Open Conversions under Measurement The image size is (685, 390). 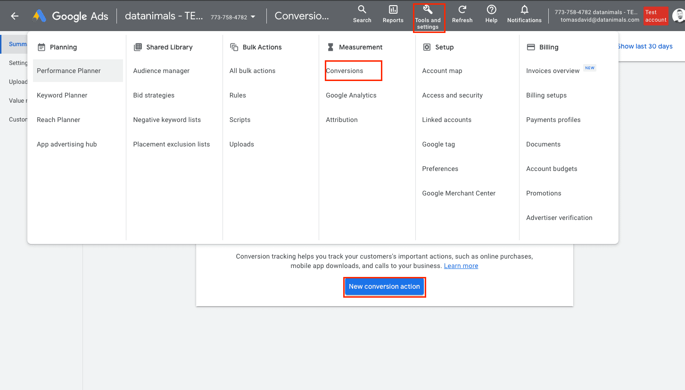coord(345,71)
